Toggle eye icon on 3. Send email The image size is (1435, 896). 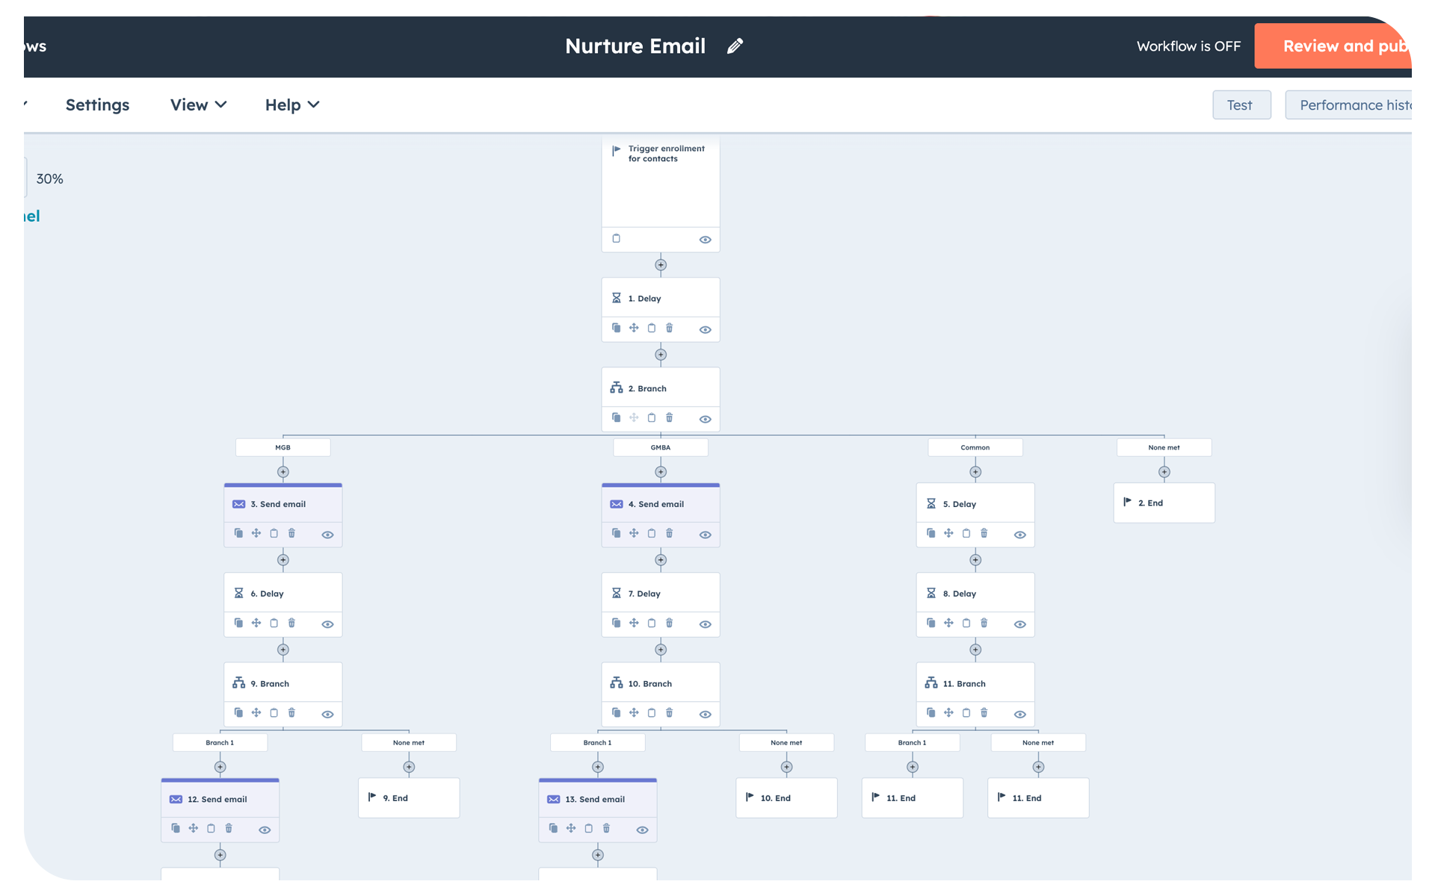327,535
